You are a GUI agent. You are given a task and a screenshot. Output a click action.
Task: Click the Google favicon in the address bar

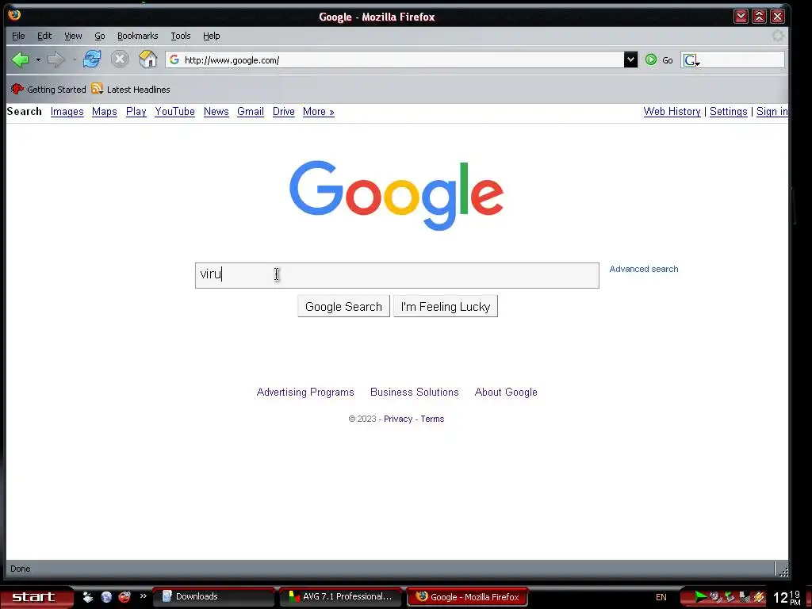[174, 60]
